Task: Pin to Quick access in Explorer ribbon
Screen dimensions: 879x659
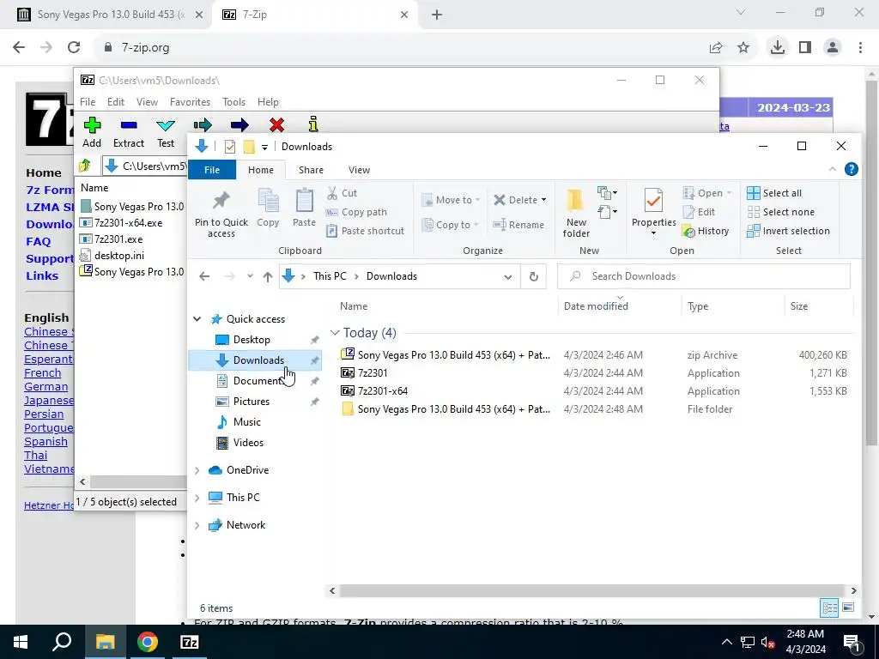Action: 221,214
